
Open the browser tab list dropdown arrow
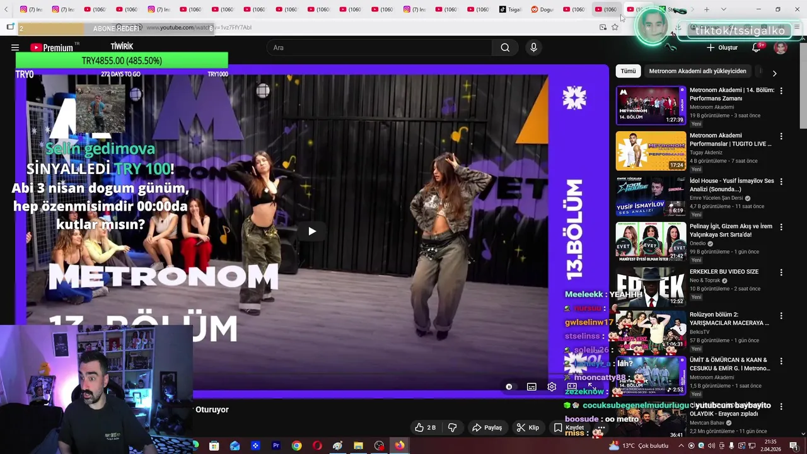click(x=723, y=9)
